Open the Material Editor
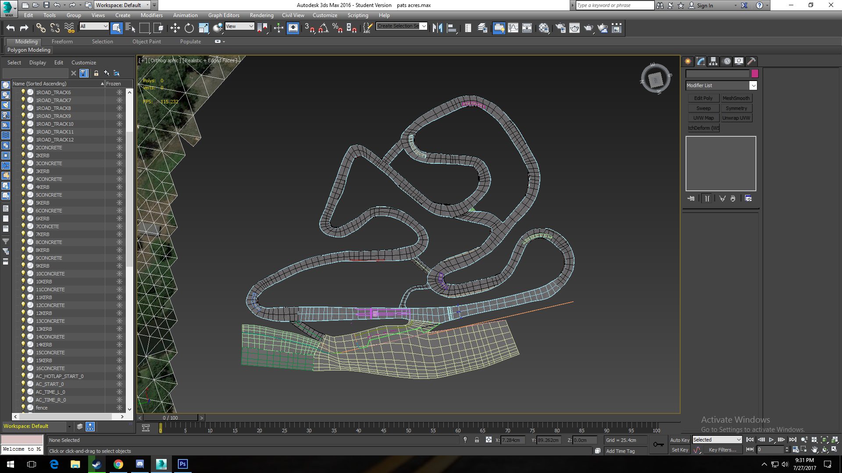Screen dimensions: 842x473 pos(544,28)
